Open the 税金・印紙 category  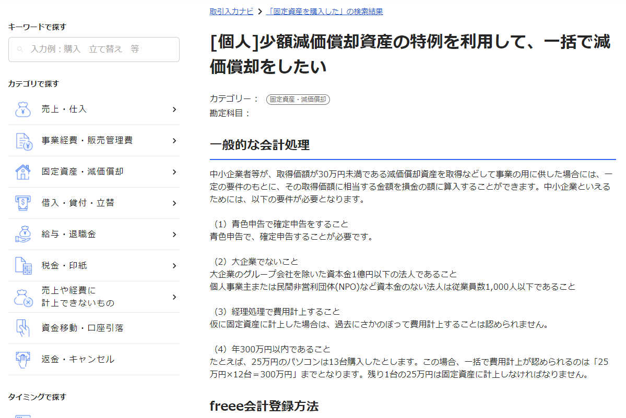pyautogui.click(x=94, y=266)
